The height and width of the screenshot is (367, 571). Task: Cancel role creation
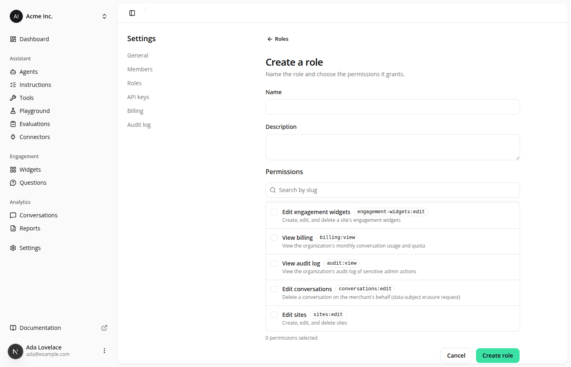(x=456, y=356)
